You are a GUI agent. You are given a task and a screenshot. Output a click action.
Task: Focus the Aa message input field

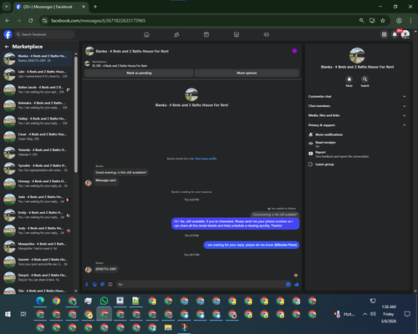coord(200,284)
